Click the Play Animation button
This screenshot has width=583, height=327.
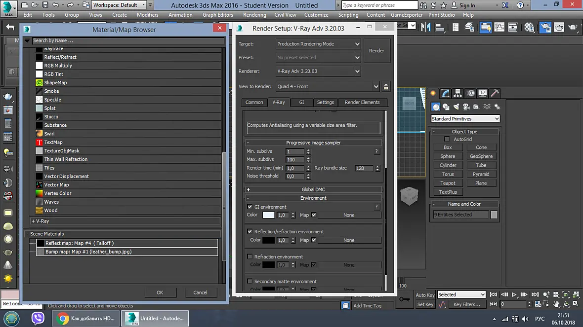pyautogui.click(x=514, y=295)
